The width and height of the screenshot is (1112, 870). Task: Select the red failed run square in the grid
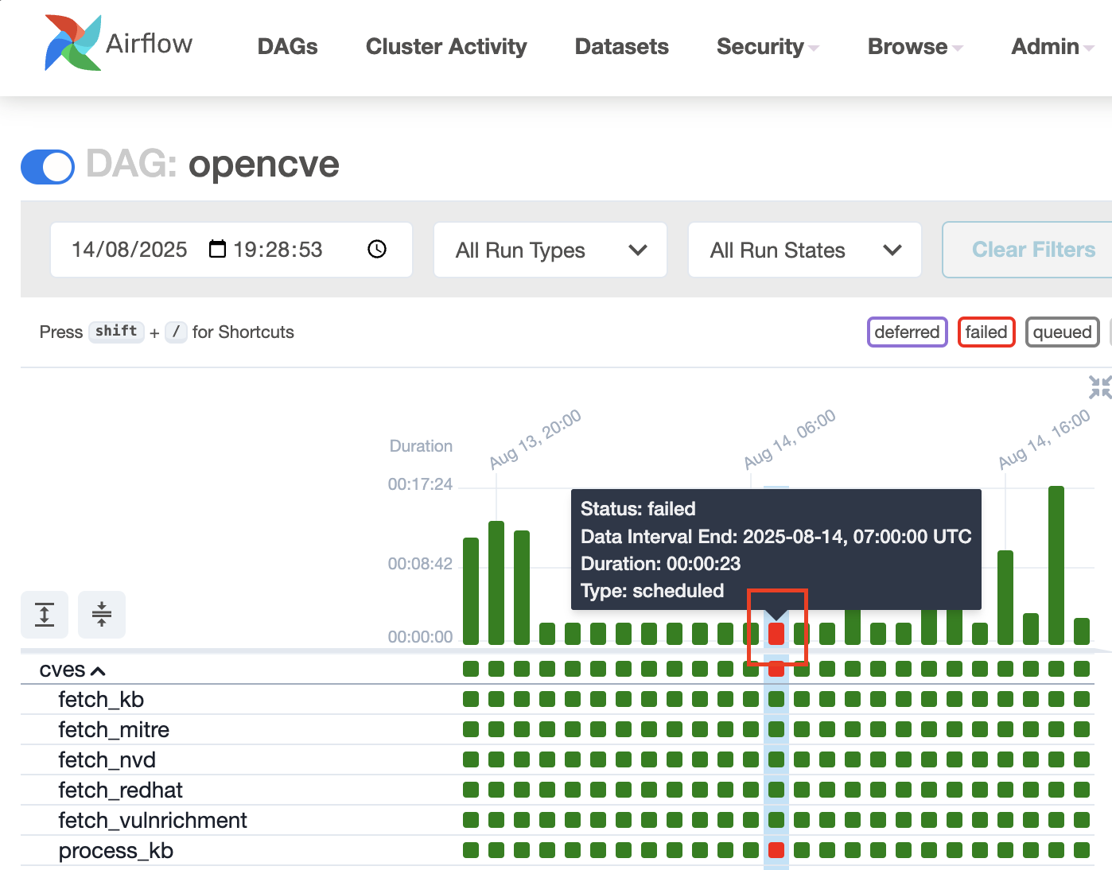coord(777,635)
